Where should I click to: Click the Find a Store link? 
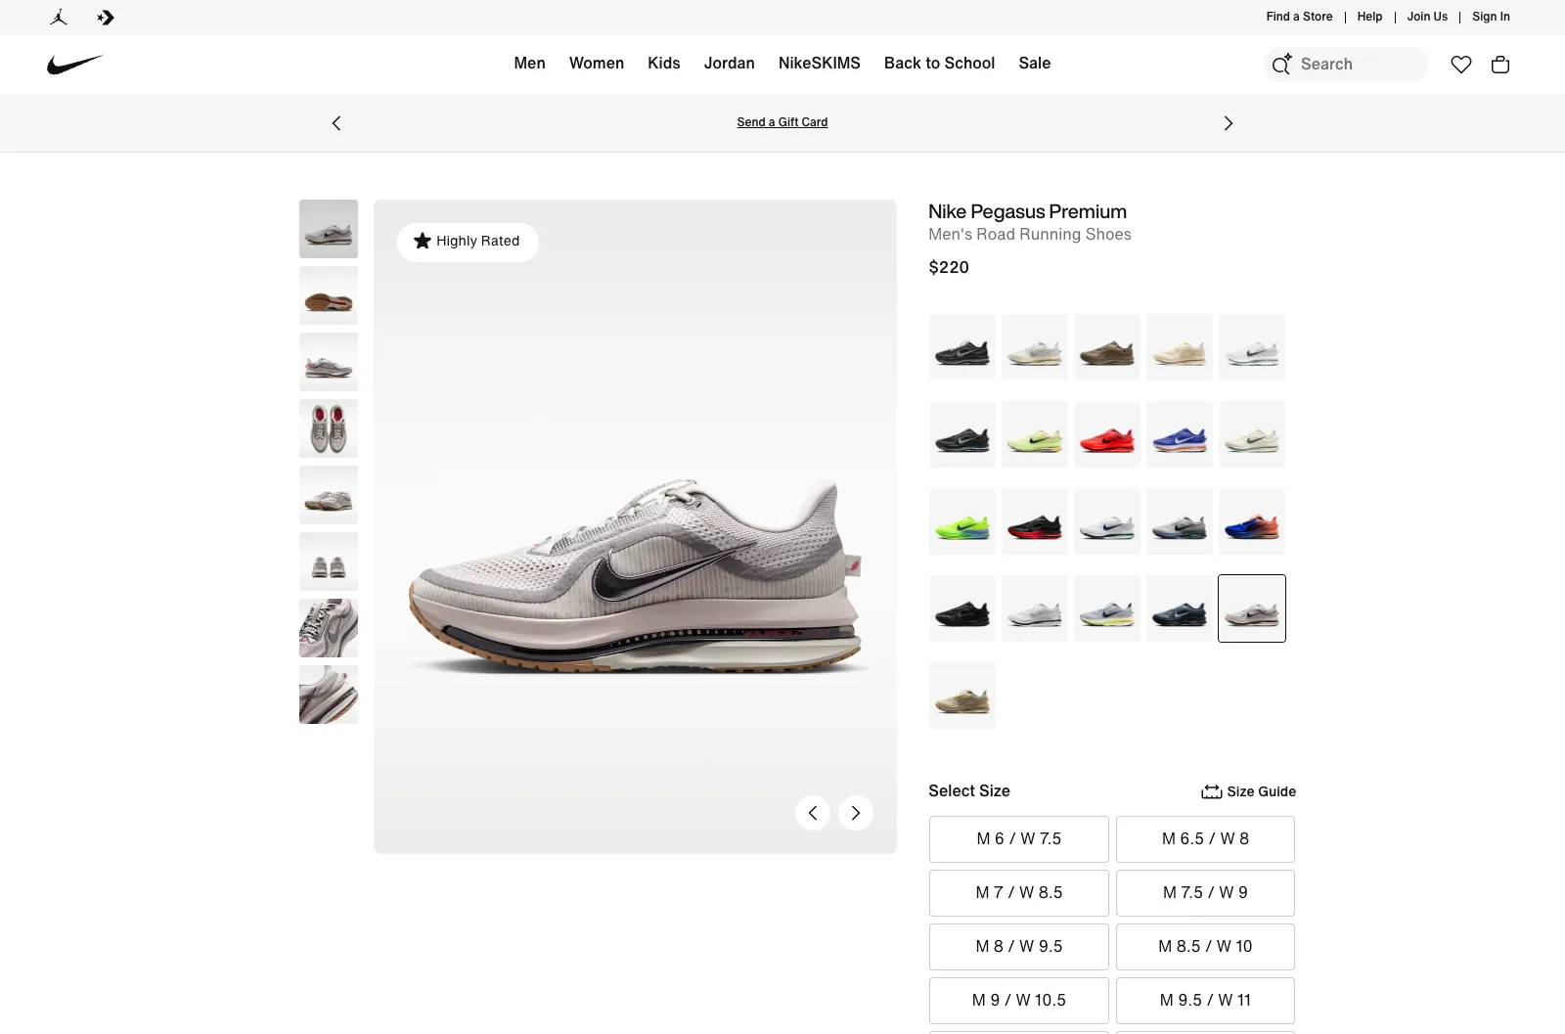(1299, 17)
